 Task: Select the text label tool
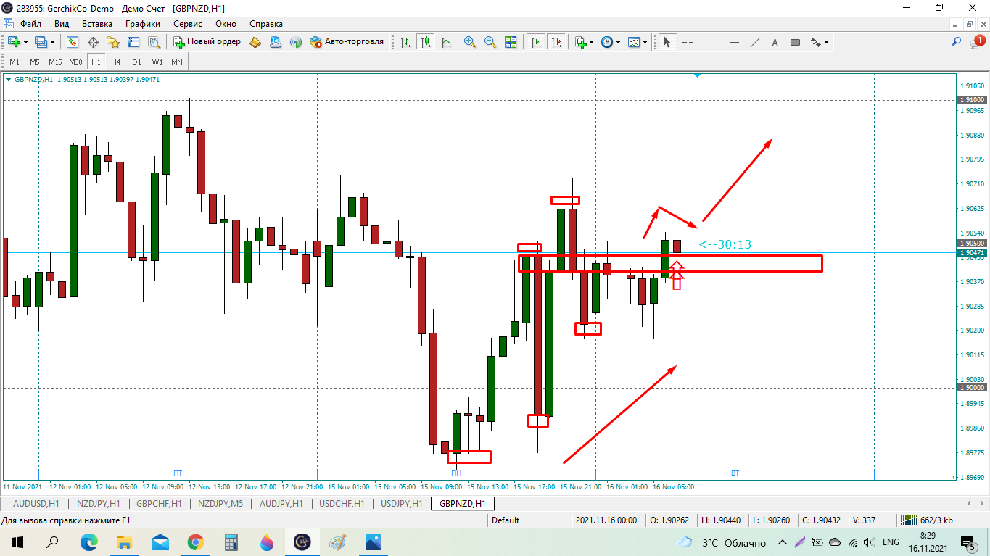coord(775,42)
